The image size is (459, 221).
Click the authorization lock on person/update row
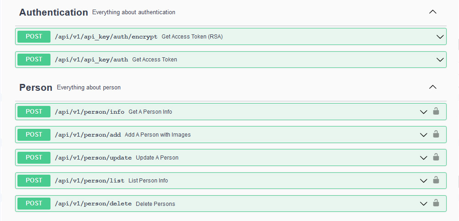[436, 157]
